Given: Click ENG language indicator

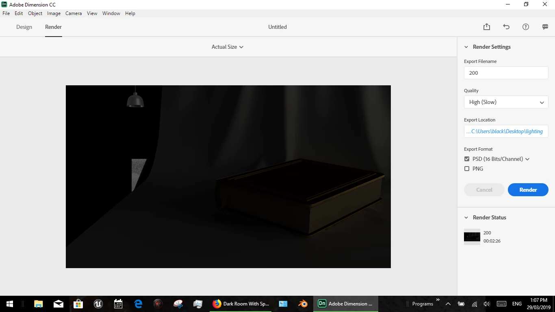Looking at the screenshot, I should click(x=517, y=303).
